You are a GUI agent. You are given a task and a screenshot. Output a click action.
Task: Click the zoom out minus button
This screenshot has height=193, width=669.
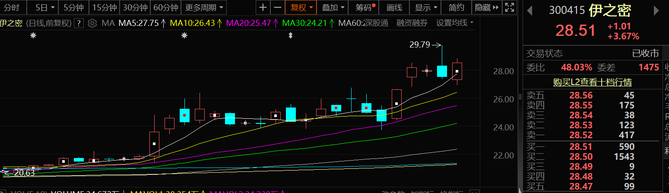tap(278, 7)
